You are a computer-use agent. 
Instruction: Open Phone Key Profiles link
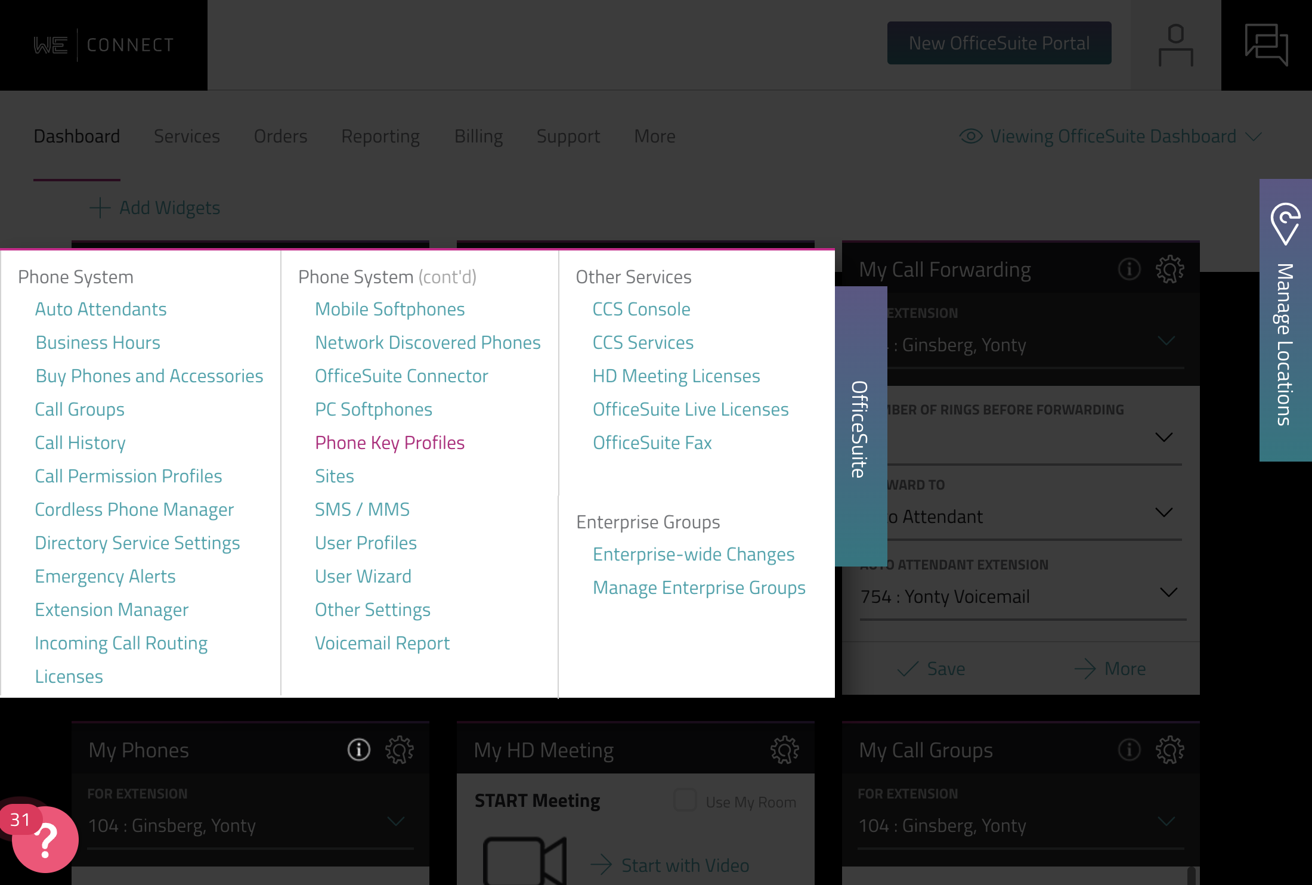pyautogui.click(x=389, y=442)
